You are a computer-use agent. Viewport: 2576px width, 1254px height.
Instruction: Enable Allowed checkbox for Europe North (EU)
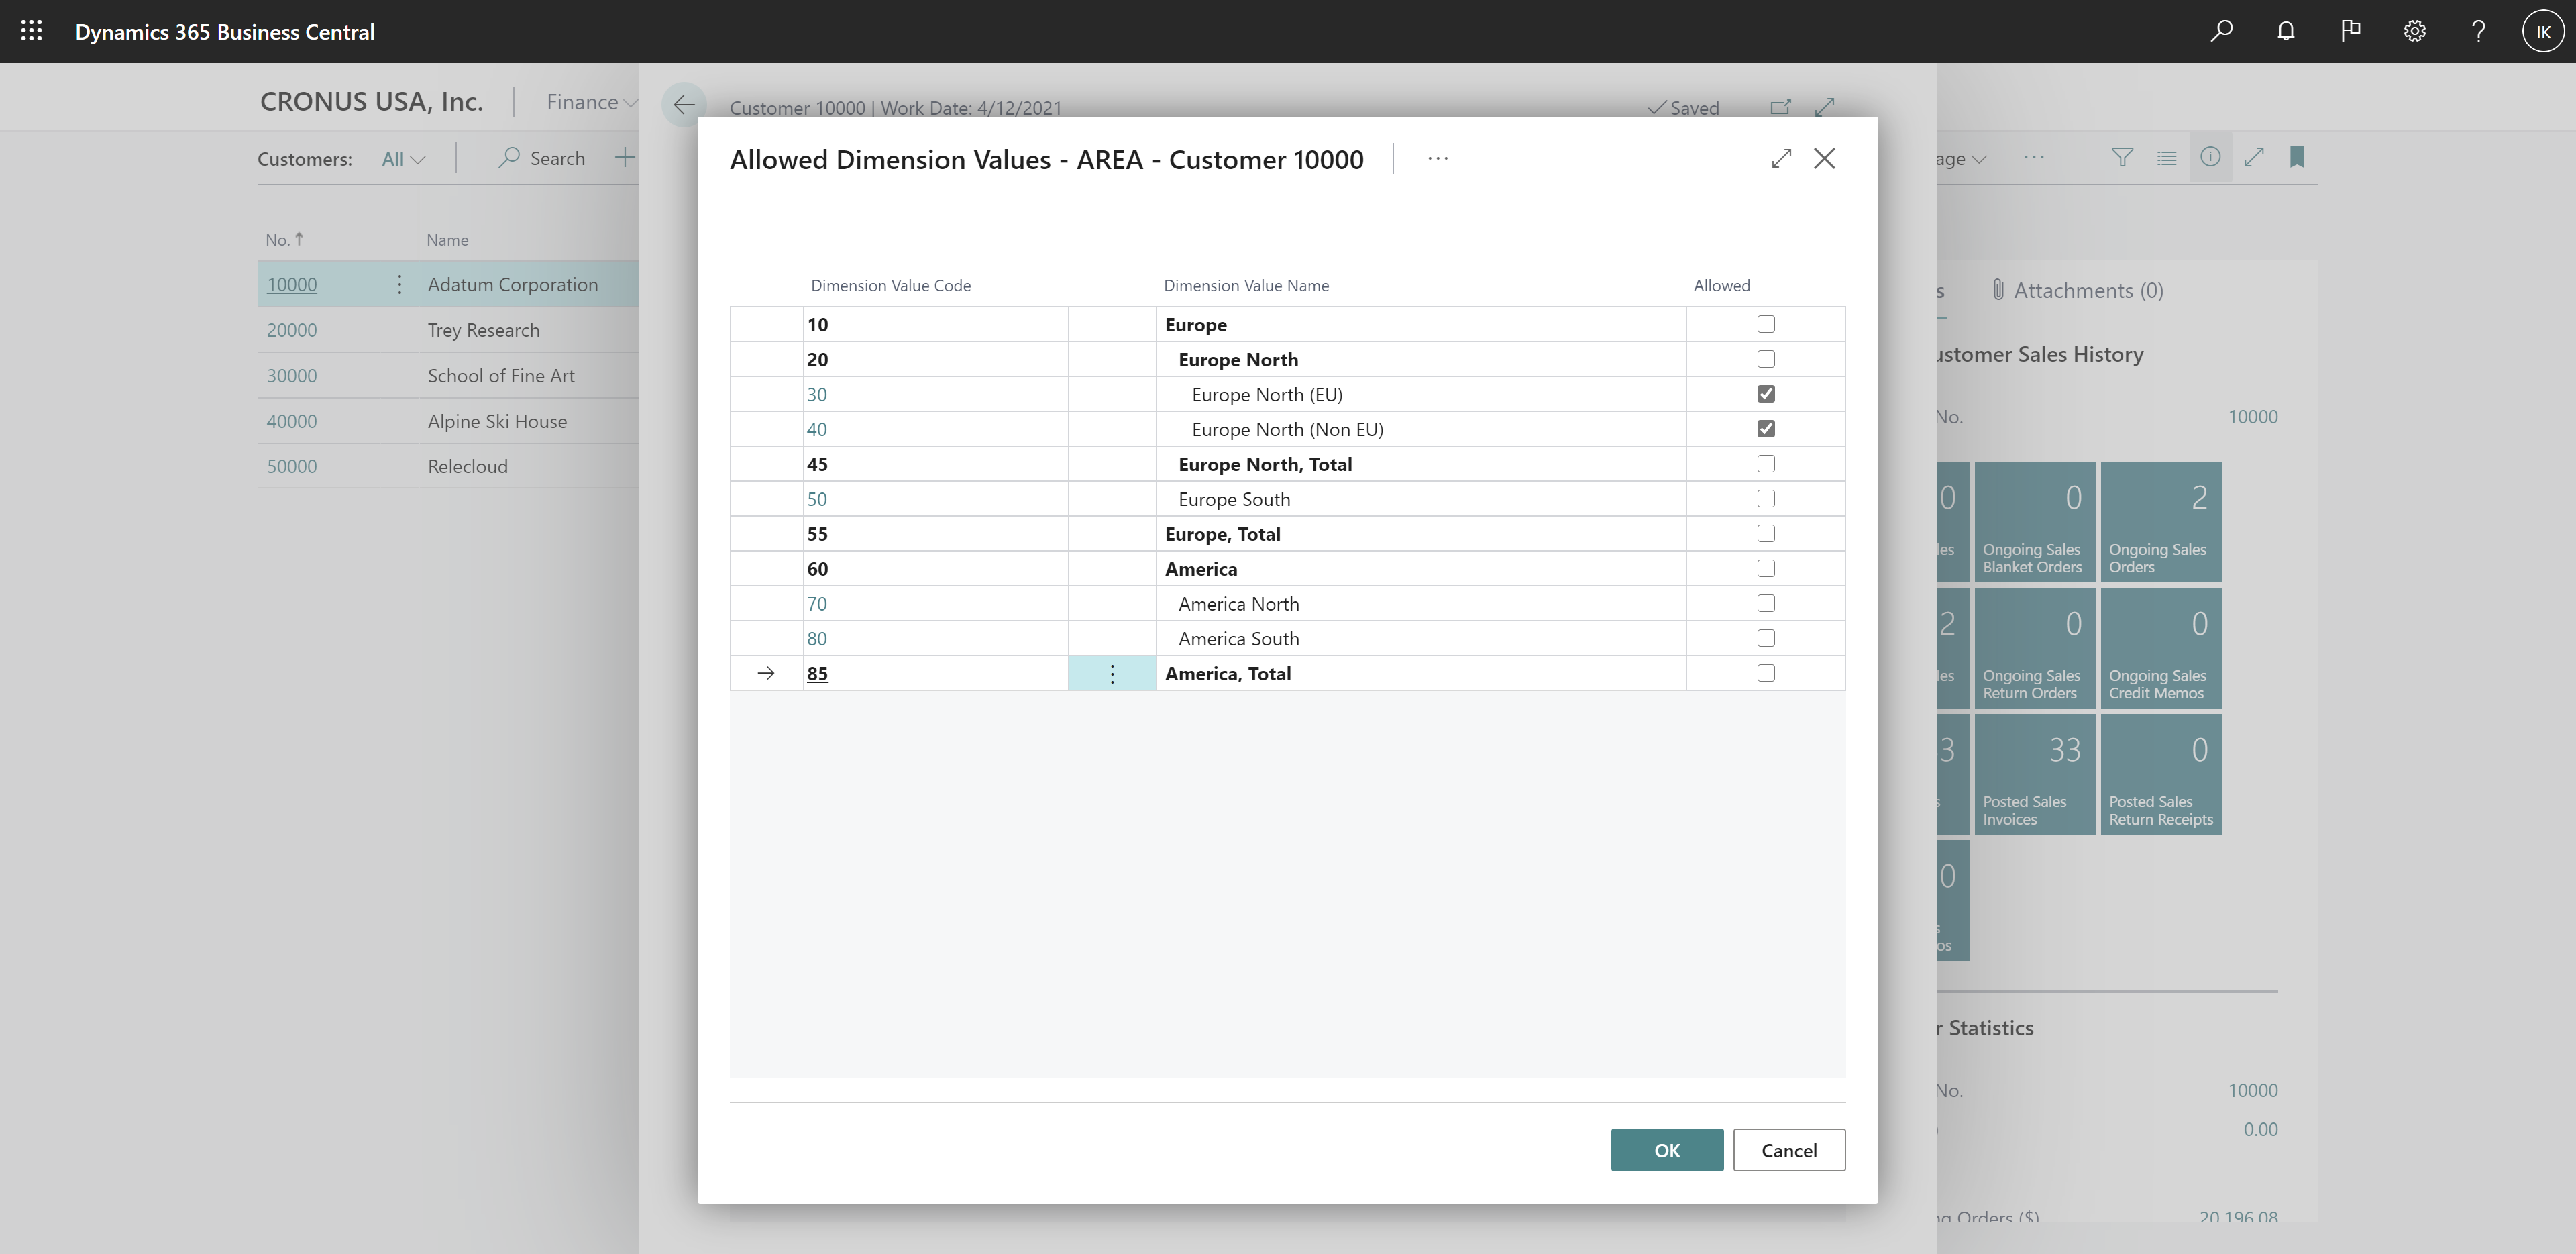[x=1766, y=393]
